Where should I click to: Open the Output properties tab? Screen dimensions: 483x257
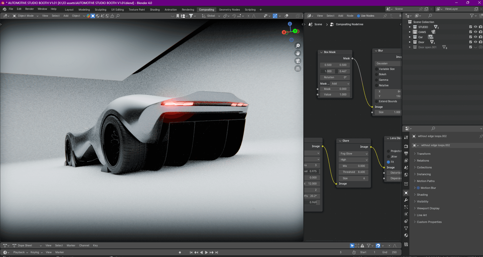406,153
